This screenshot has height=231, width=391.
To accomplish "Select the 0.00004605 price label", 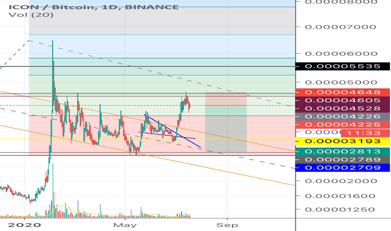I will click(342, 100).
